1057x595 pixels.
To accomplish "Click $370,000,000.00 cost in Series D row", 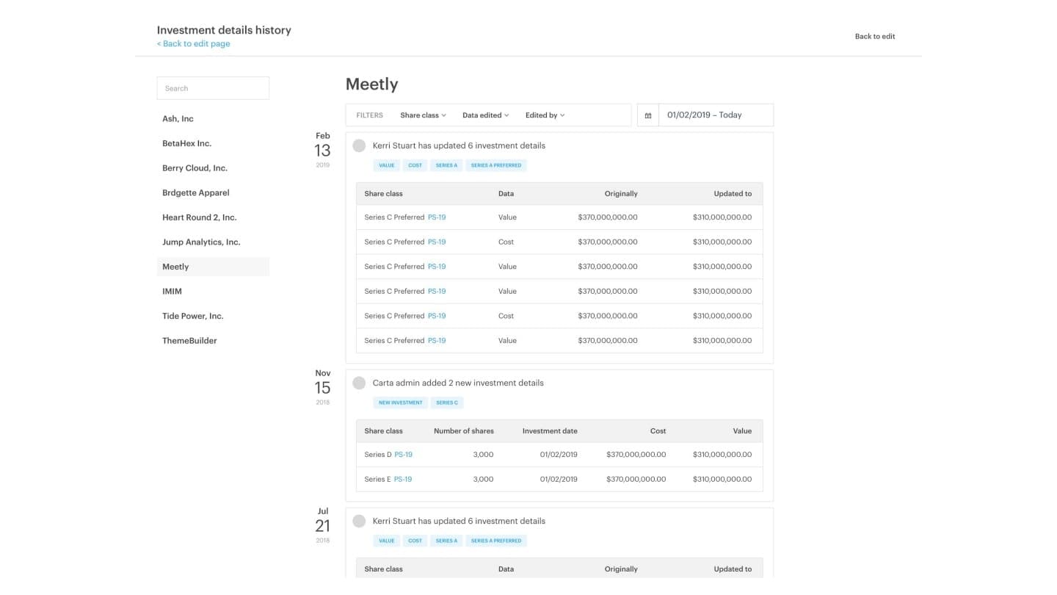I will [x=636, y=455].
